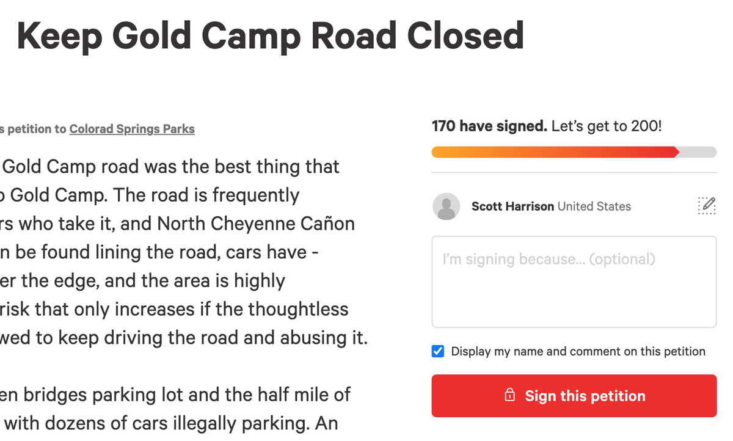Click the gray user avatar icon
The width and height of the screenshot is (733, 441).
[446, 206]
